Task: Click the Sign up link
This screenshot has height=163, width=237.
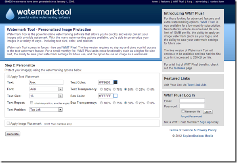Action: tap(205, 122)
